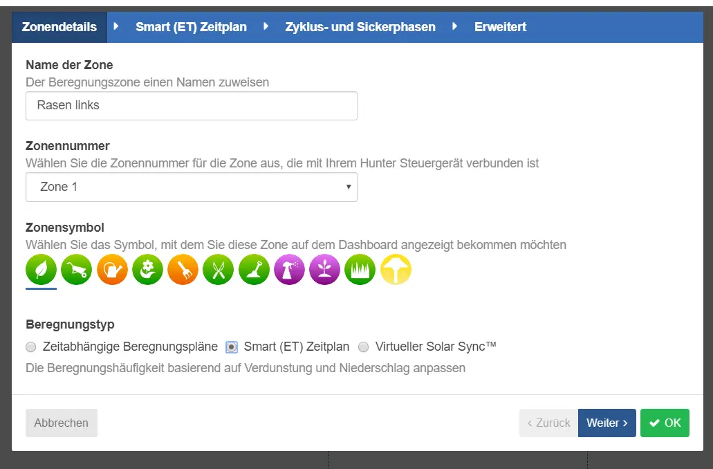Open the Erweitert tab

point(500,27)
